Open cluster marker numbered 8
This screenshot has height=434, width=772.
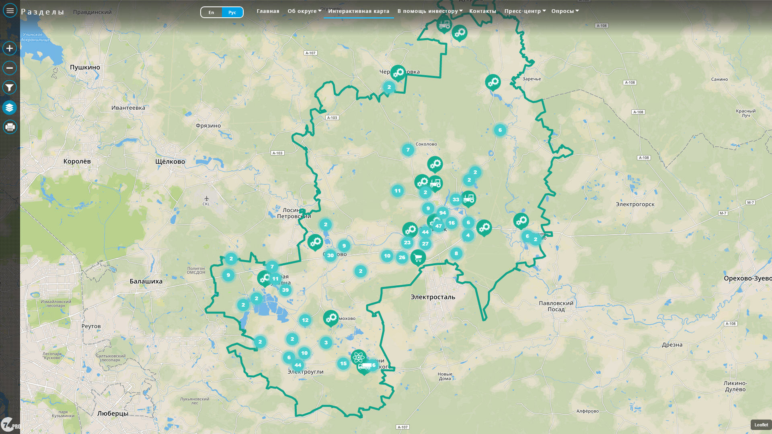(456, 254)
